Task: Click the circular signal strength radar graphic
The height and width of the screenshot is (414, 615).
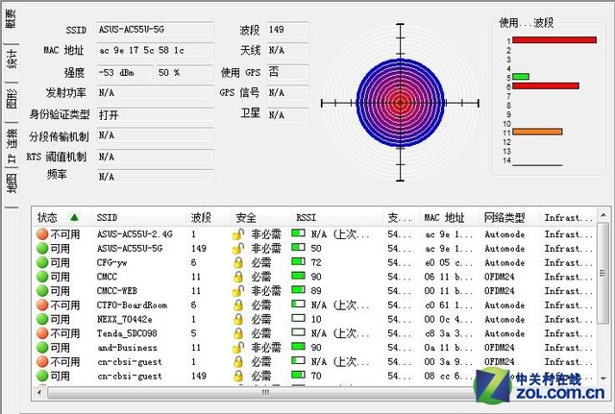Action: coord(400,103)
